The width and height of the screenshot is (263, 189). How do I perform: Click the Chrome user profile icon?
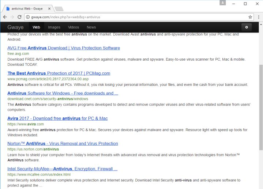[222, 3]
